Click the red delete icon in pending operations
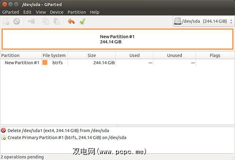The height and width of the screenshot is (160, 235). pos(3,131)
